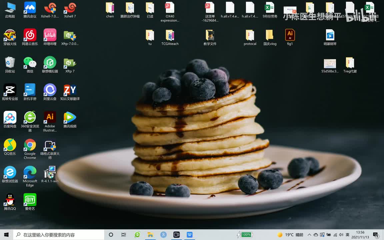Open the 联想模拟器 icon
This screenshot has height=240, width=384.
pos(50,65)
